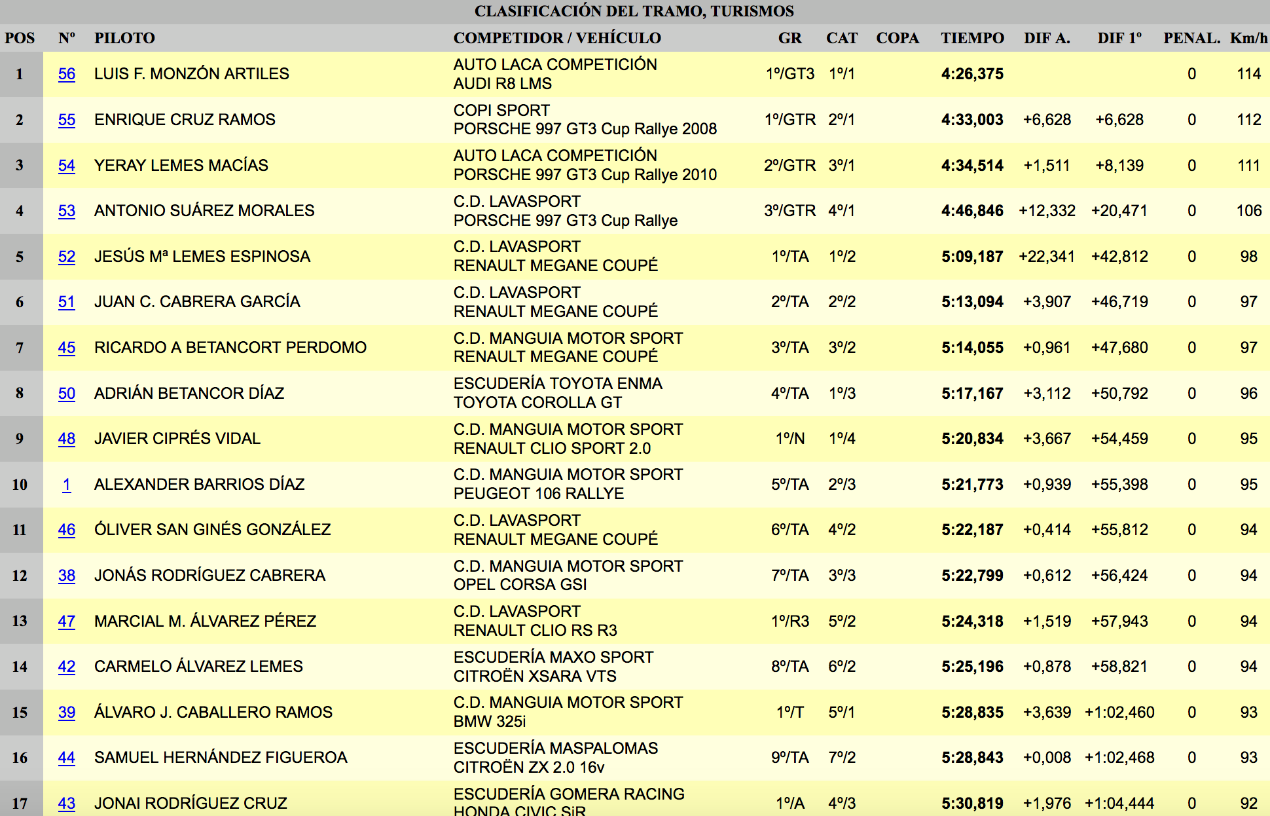Select car number 50 link

[x=66, y=394]
